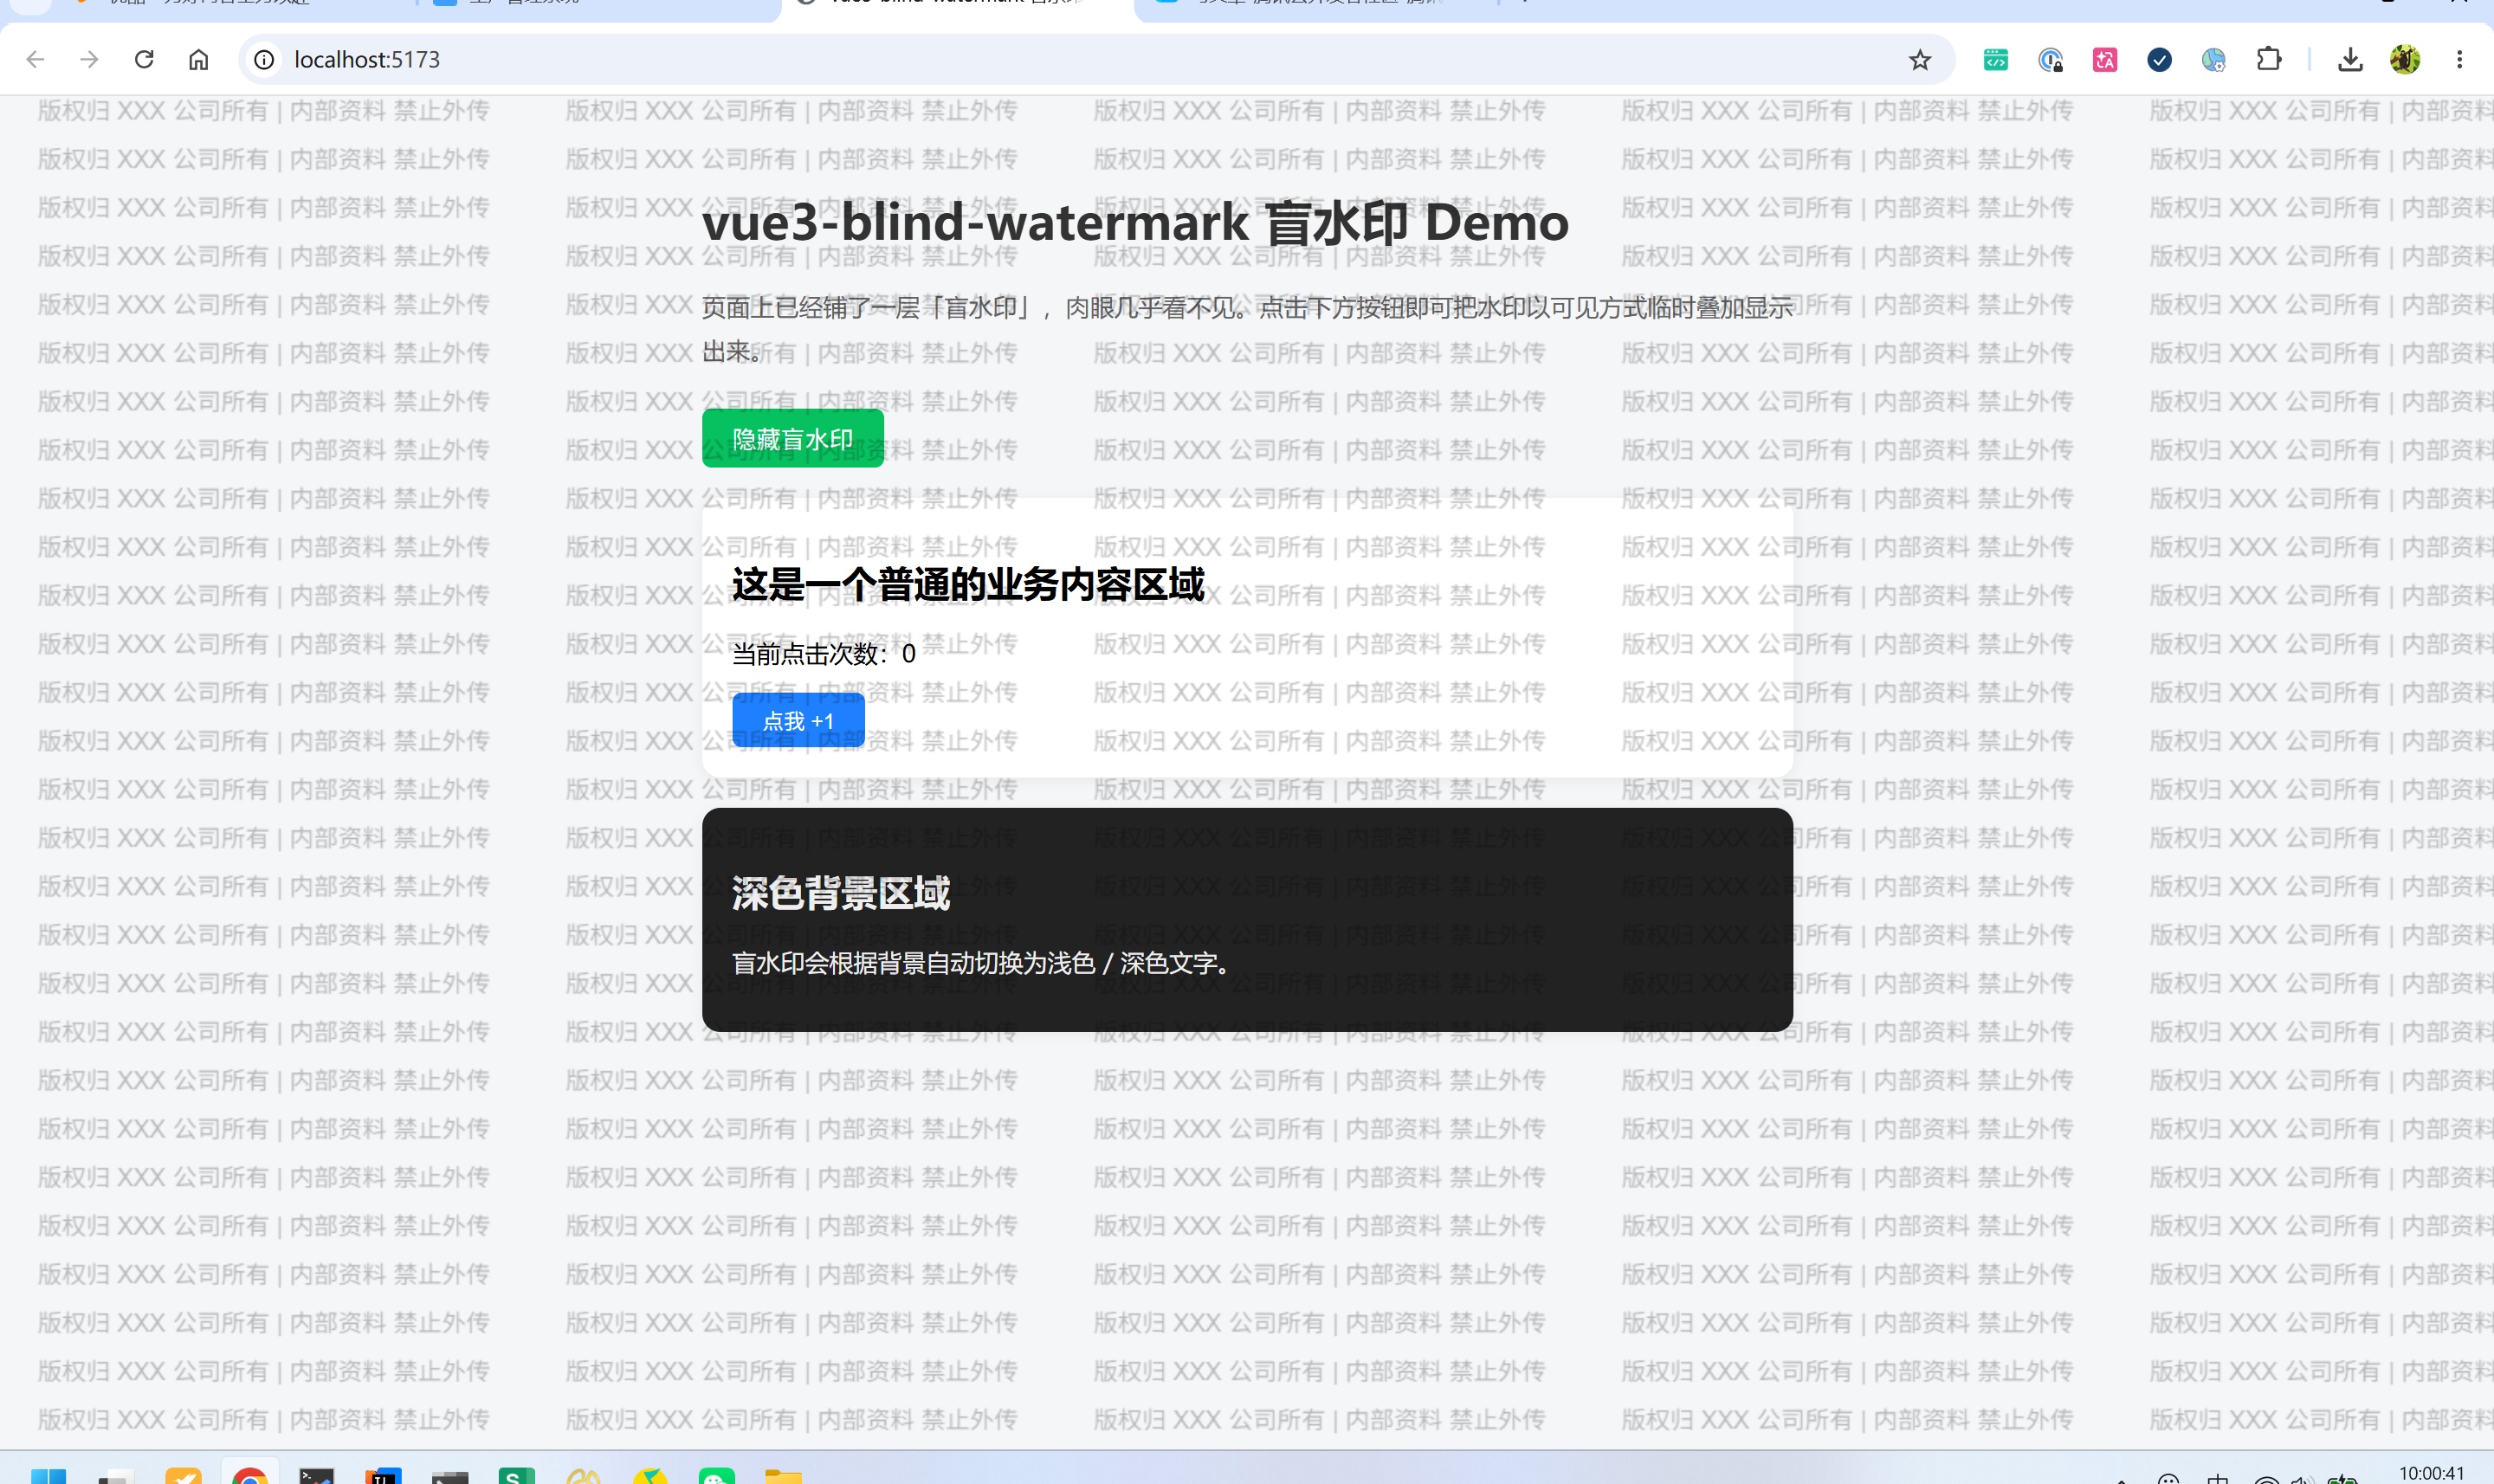Go forward with the browser forward arrow

click(x=90, y=60)
